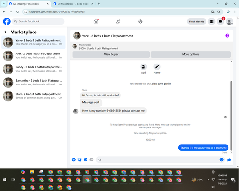Go back using the Marketplace back arrow
Image resolution: width=239 pixels, height=191 pixels.
point(6,32)
